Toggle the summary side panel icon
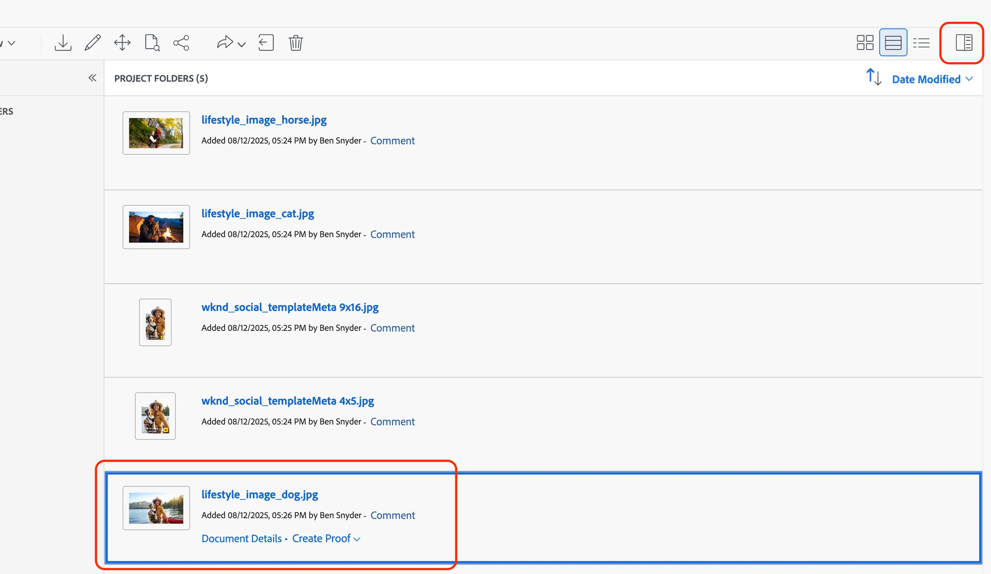Viewport: 991px width, 574px height. pos(964,42)
